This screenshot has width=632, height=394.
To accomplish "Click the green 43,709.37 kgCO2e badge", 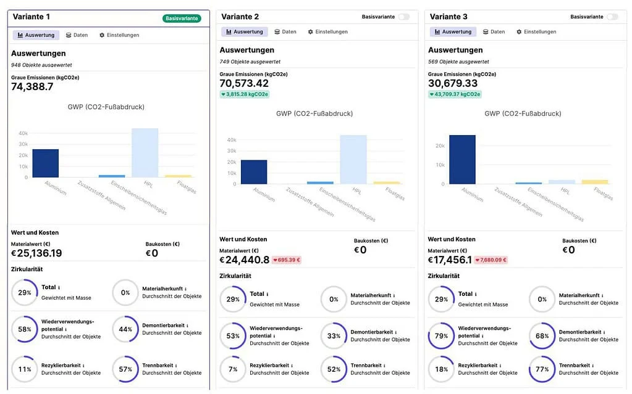I will click(455, 94).
